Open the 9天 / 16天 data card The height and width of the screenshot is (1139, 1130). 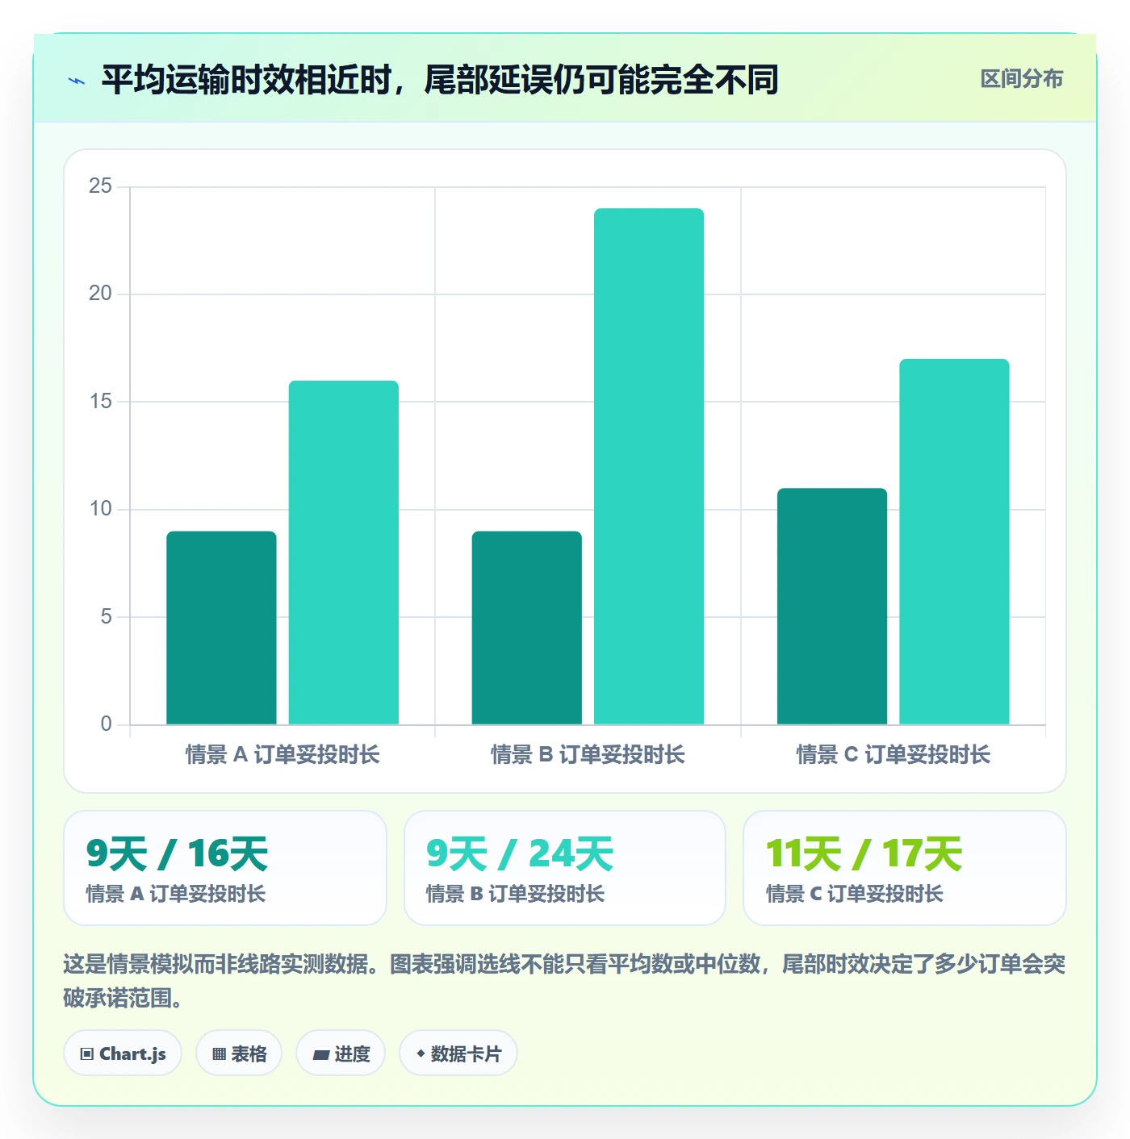[x=225, y=868]
